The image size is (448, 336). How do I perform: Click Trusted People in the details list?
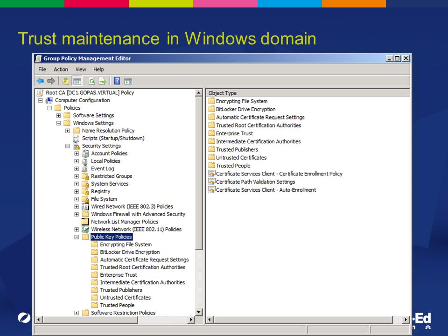click(233, 166)
